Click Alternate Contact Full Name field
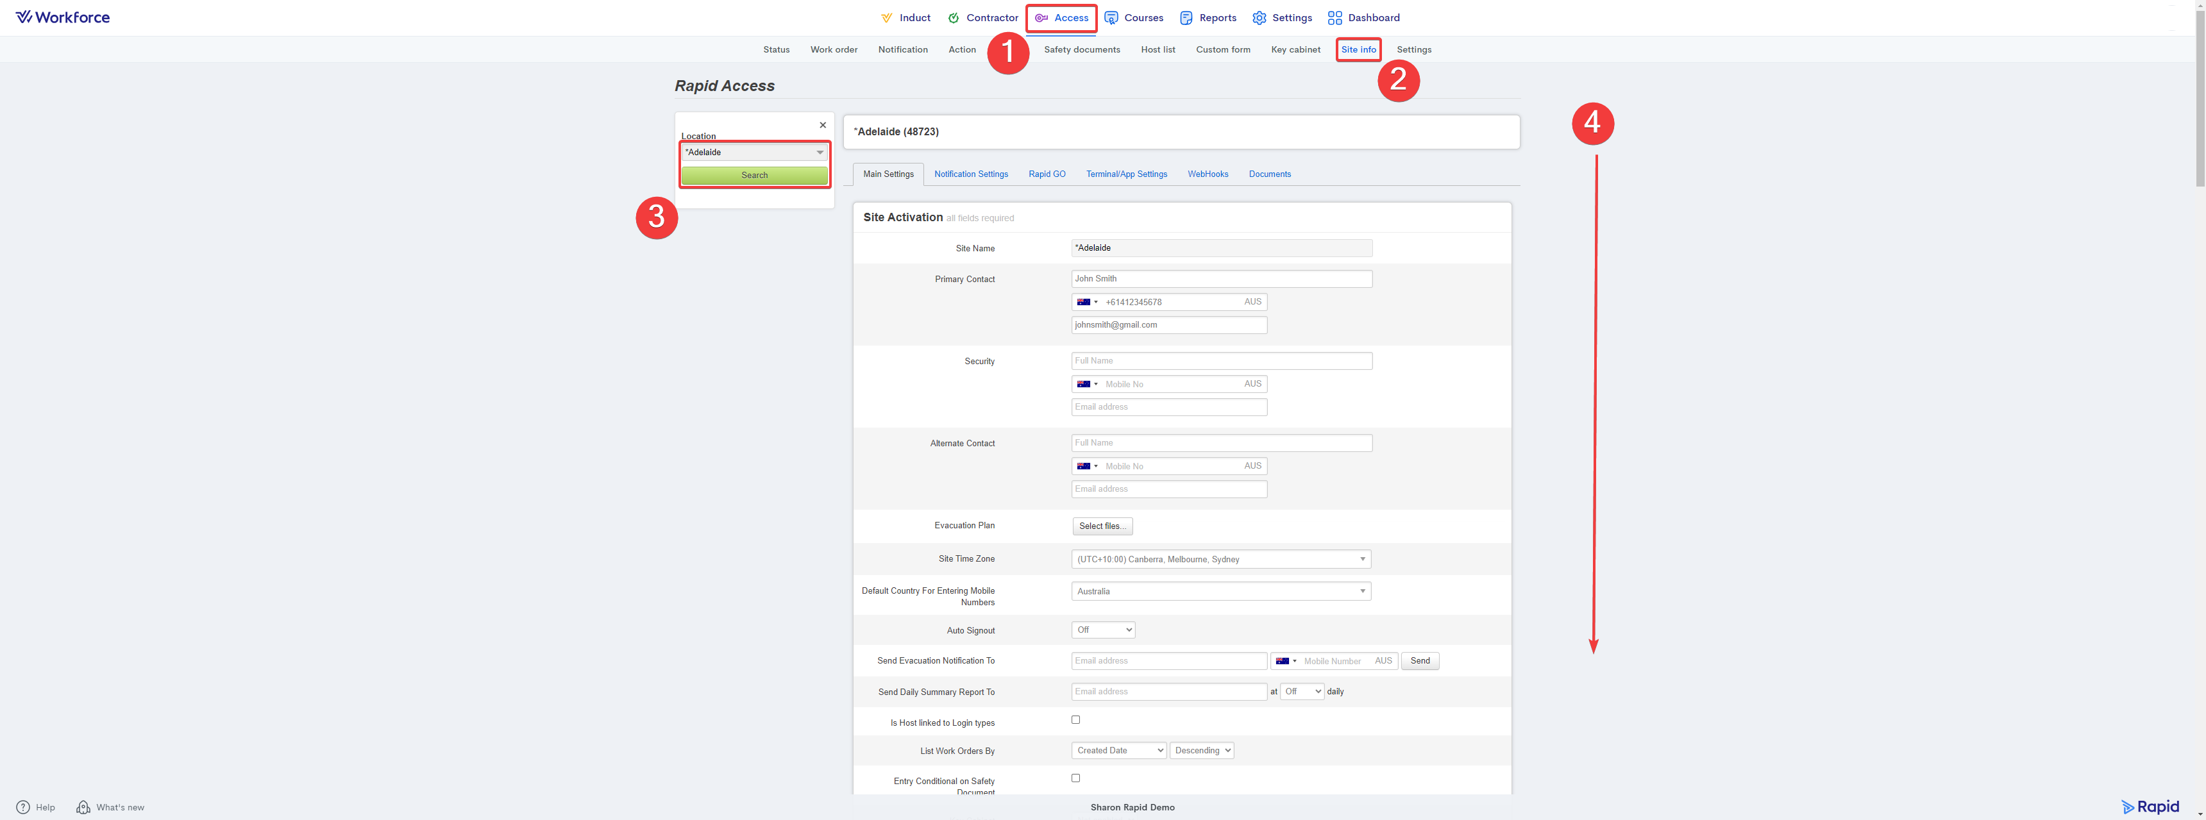This screenshot has width=2206, height=820. coord(1221,444)
